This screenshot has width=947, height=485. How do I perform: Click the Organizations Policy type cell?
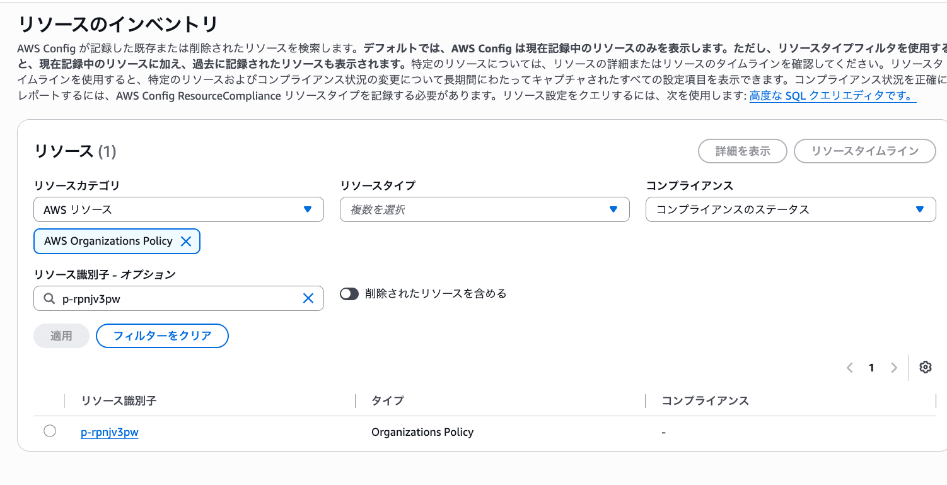coord(422,432)
